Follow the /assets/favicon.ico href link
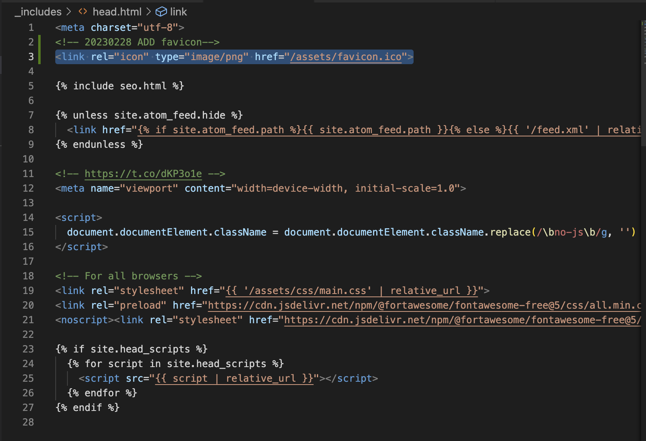 345,57
